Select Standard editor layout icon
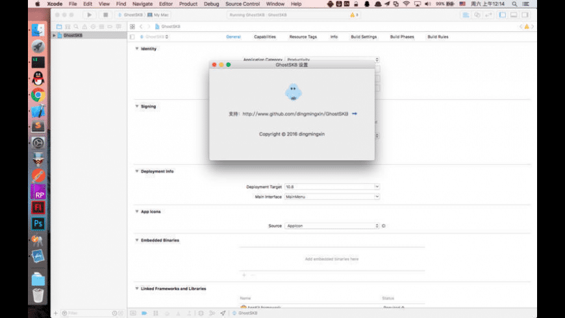Image resolution: width=565 pixels, height=318 pixels. 466,15
